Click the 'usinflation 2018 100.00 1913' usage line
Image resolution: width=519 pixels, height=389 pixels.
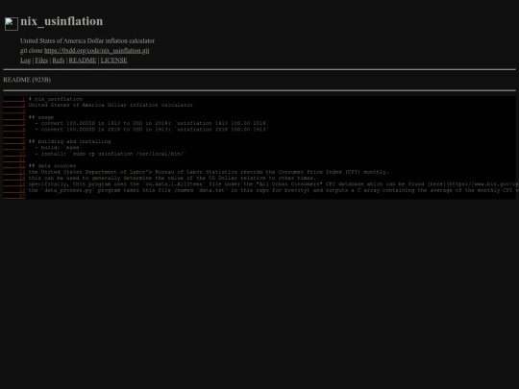152,130
